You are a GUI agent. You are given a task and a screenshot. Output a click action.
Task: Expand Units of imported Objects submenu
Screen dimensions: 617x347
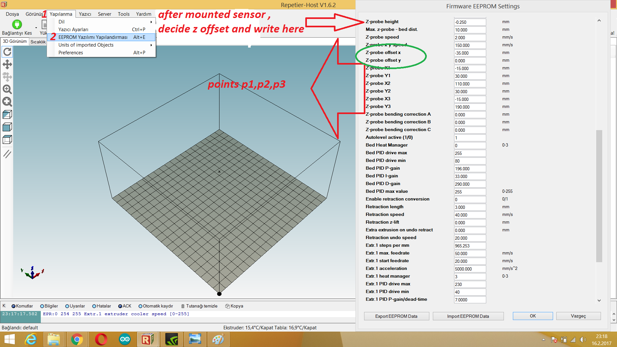coord(102,45)
